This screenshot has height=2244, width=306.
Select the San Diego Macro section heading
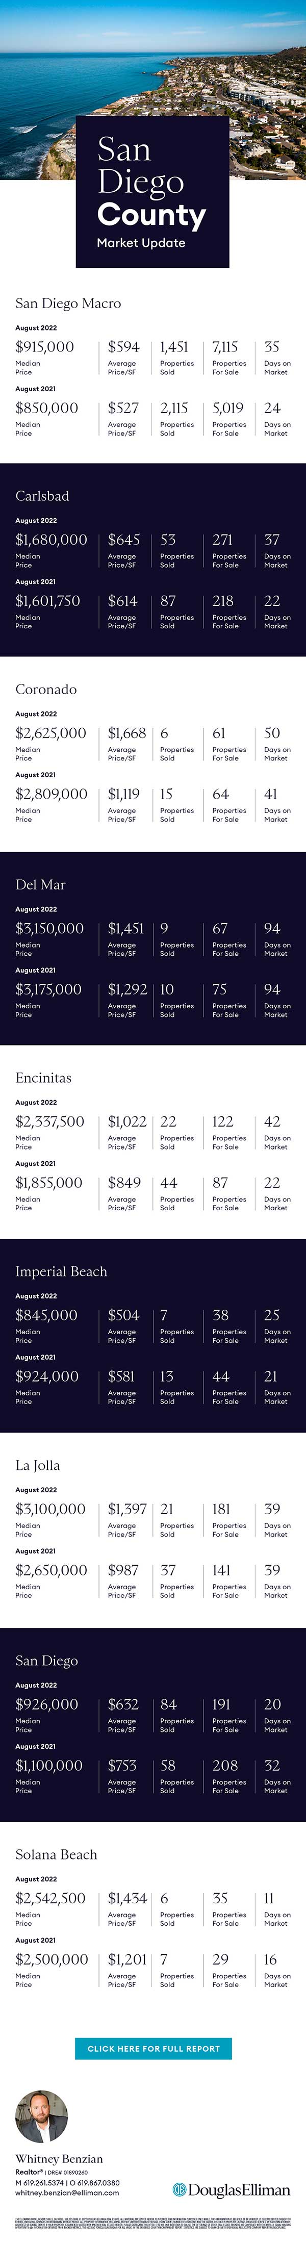point(68,303)
